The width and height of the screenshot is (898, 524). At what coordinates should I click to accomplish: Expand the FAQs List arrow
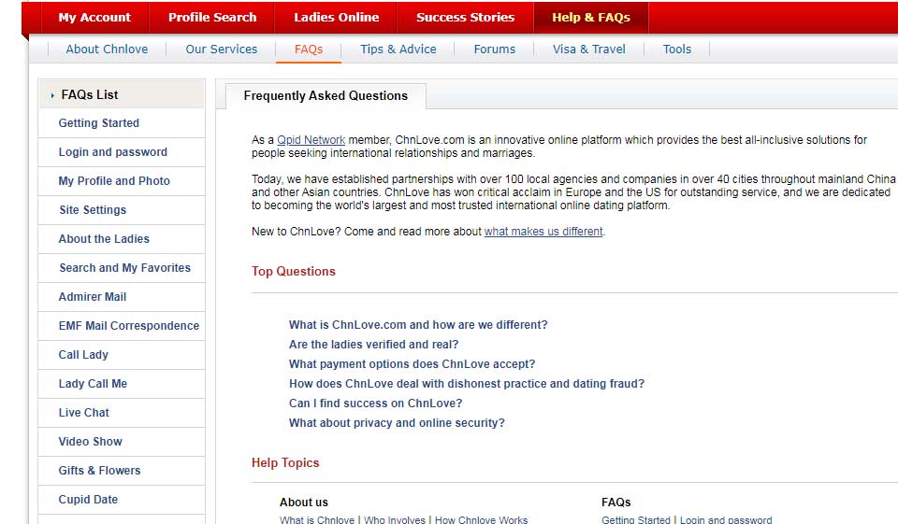[52, 95]
